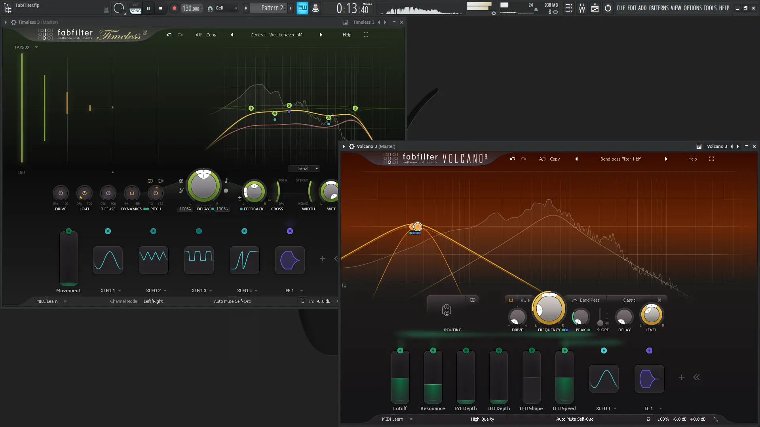
Task: Toggle the typing keyboard to piano icon
Action: coord(302,8)
